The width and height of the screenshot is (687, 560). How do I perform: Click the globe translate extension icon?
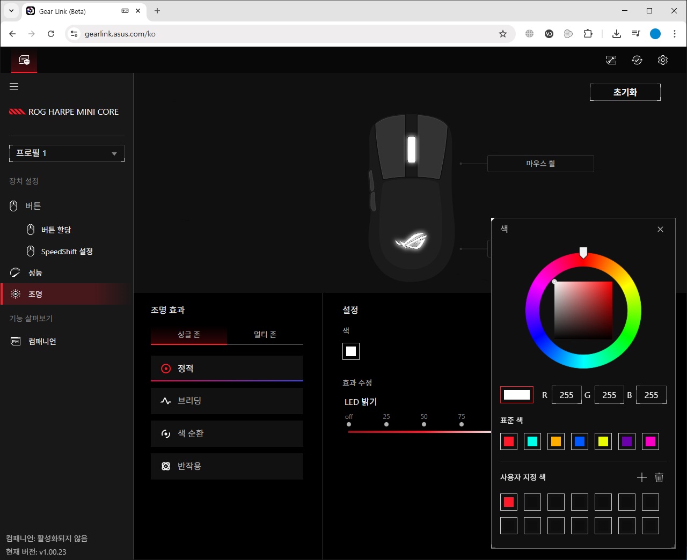pyautogui.click(x=530, y=34)
